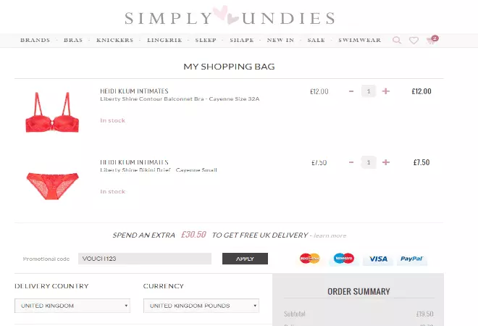
Task: Open the Brands menu
Action: [35, 41]
